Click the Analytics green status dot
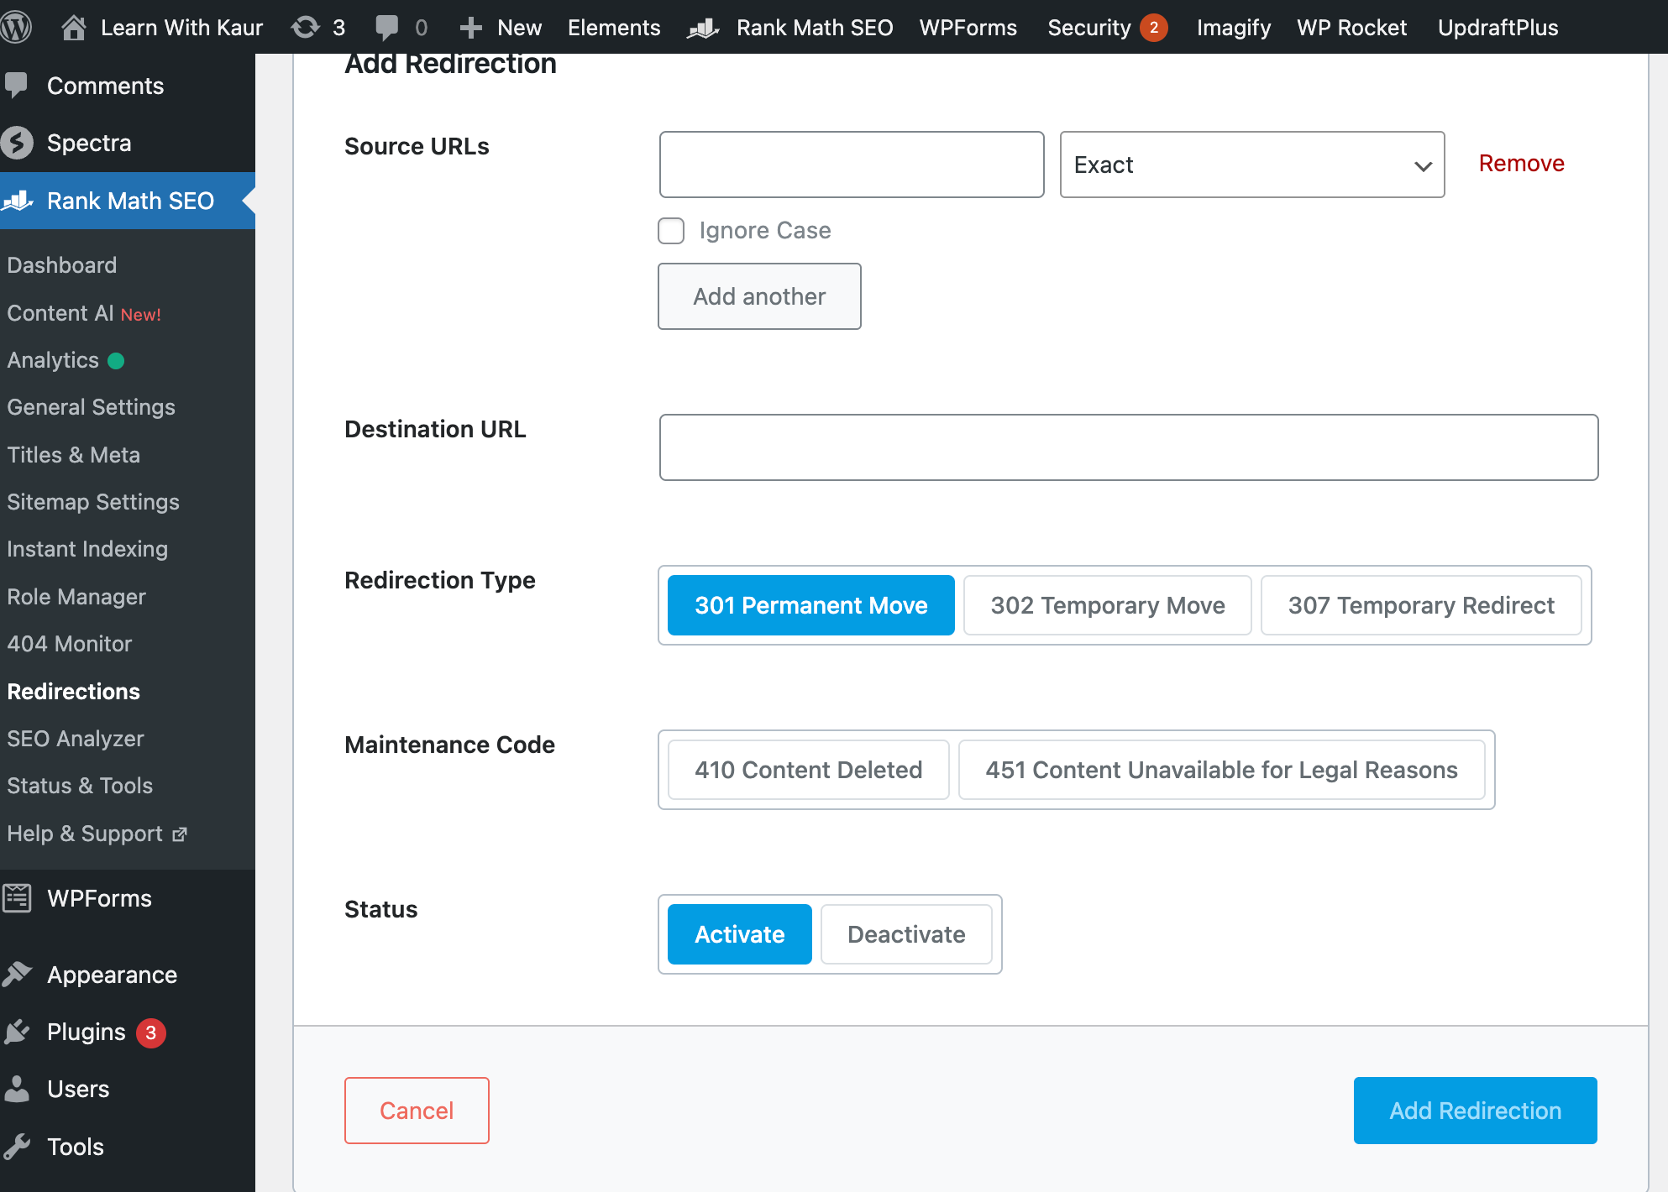Viewport: 1668px width, 1192px height. click(115, 361)
